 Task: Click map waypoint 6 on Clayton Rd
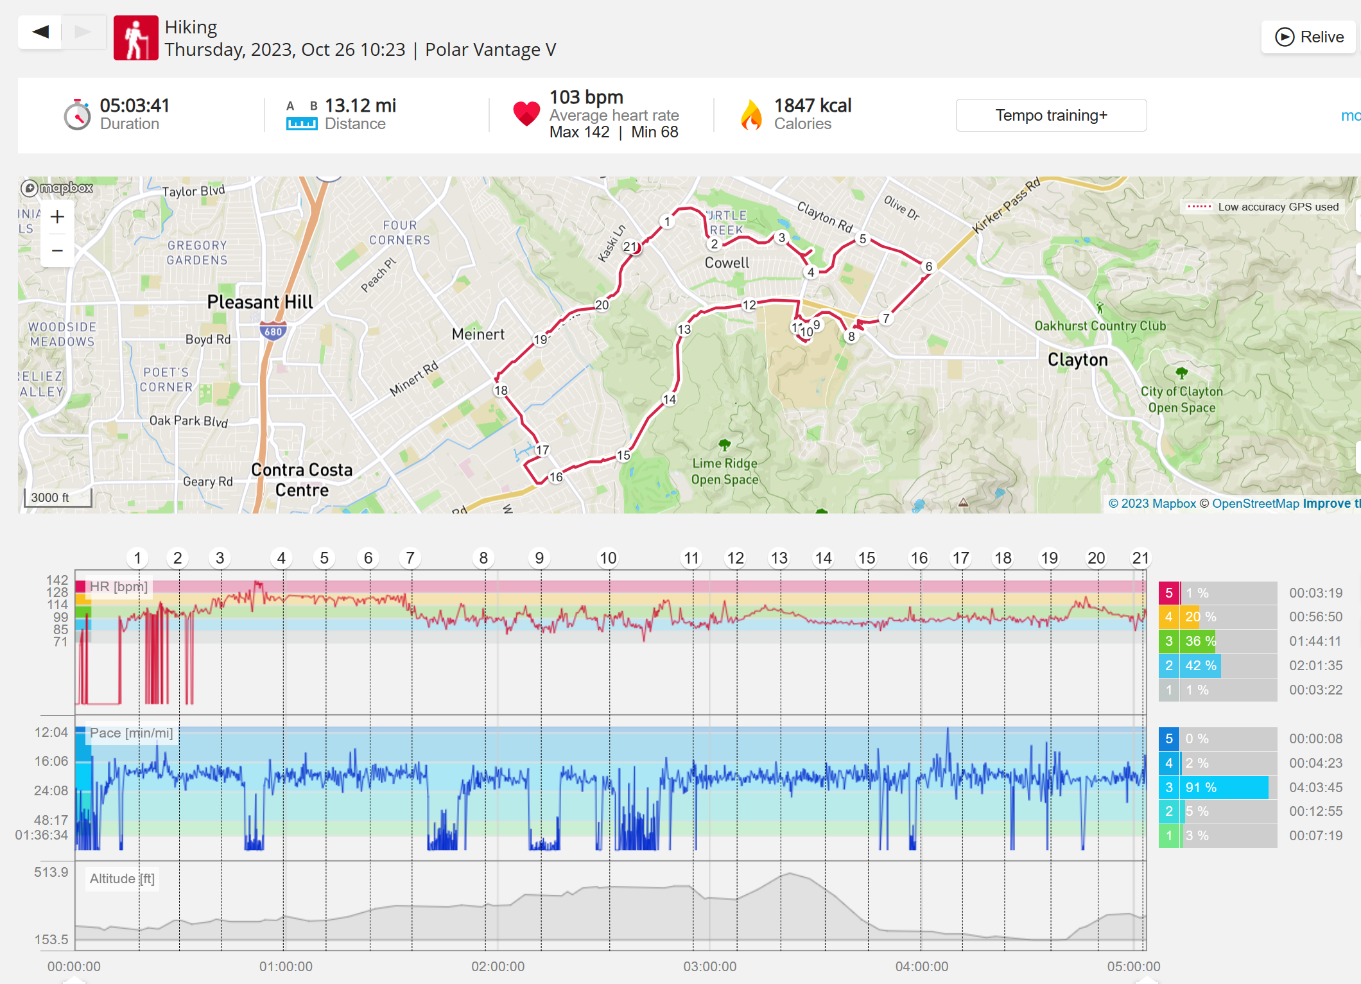(x=928, y=266)
